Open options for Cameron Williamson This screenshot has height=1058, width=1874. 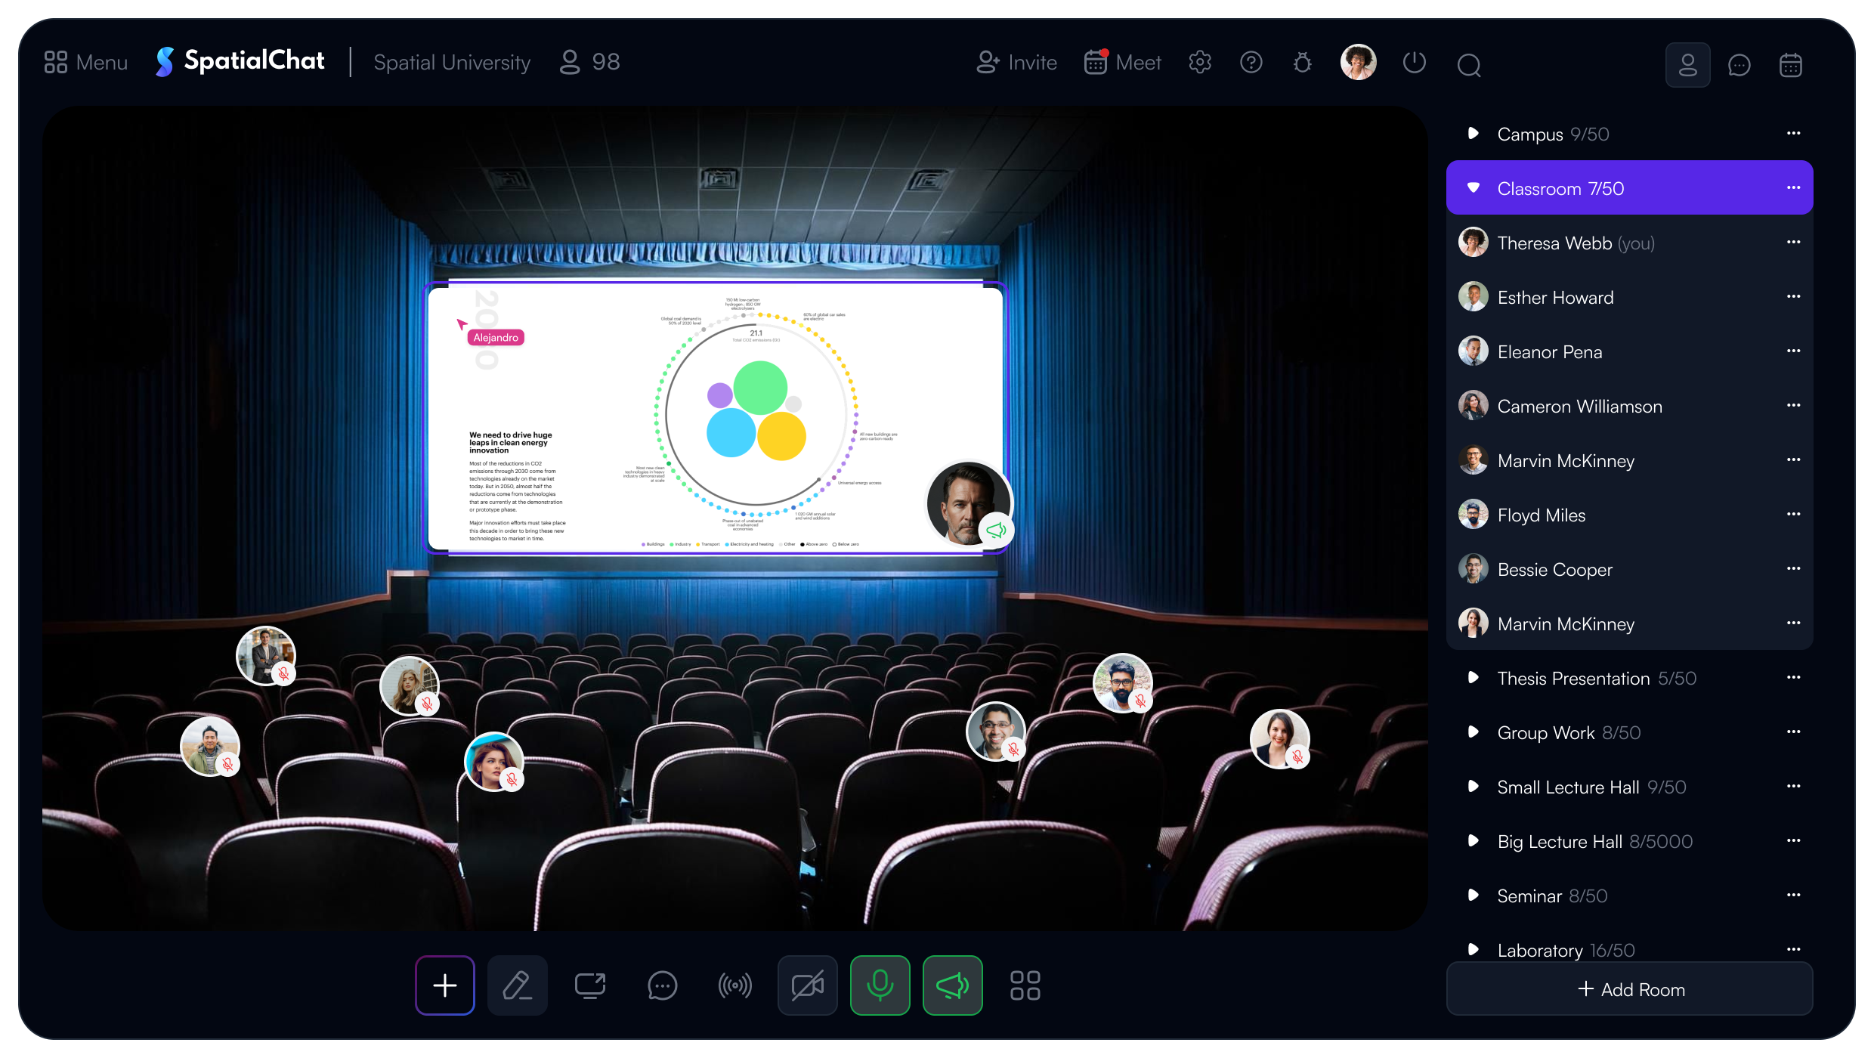1794,405
